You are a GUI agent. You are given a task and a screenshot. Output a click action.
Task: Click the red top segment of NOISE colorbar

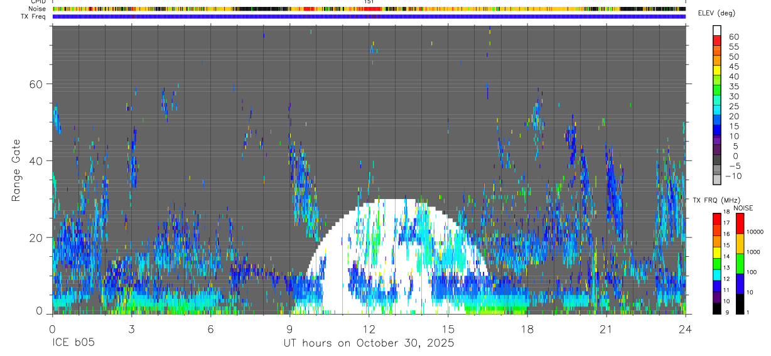740,224
